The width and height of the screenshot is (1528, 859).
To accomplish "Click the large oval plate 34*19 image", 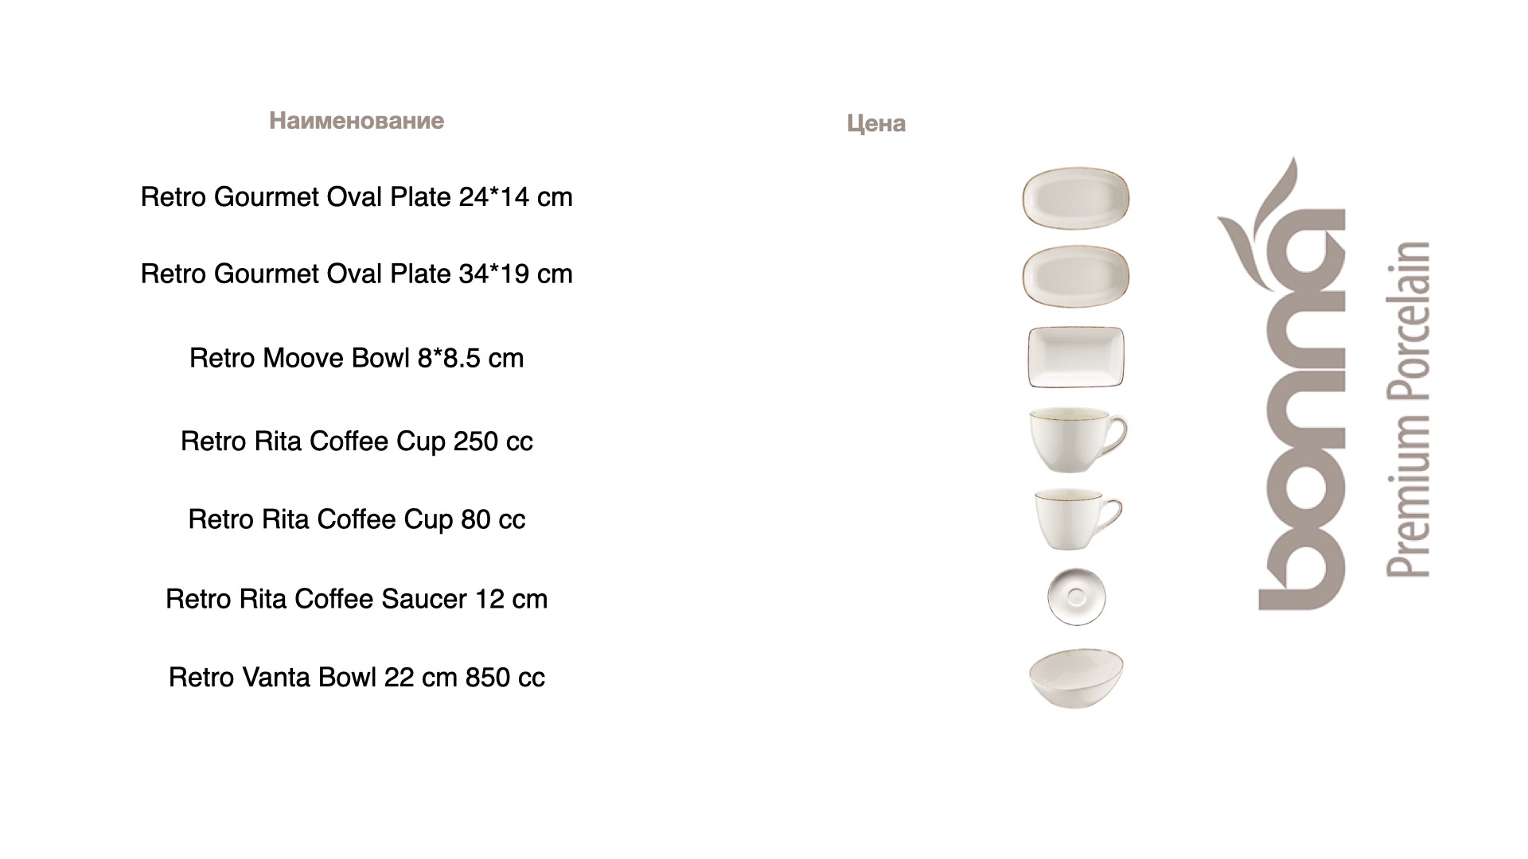I will pyautogui.click(x=1075, y=275).
